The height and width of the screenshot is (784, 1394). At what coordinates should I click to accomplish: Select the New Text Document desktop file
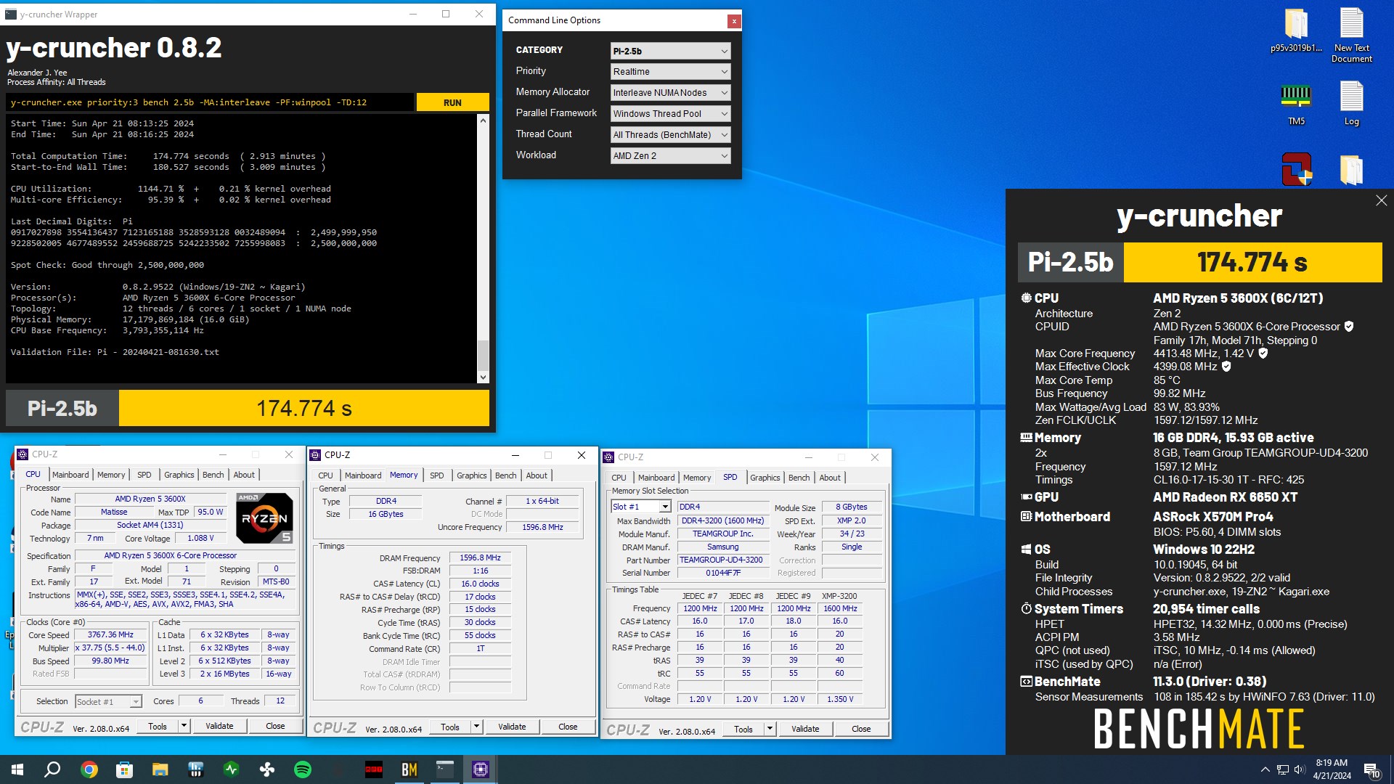(x=1351, y=36)
